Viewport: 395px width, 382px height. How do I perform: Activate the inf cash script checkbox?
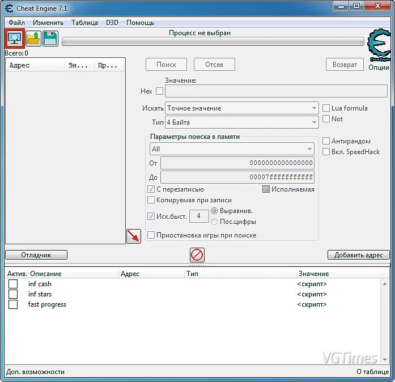pyautogui.click(x=13, y=284)
